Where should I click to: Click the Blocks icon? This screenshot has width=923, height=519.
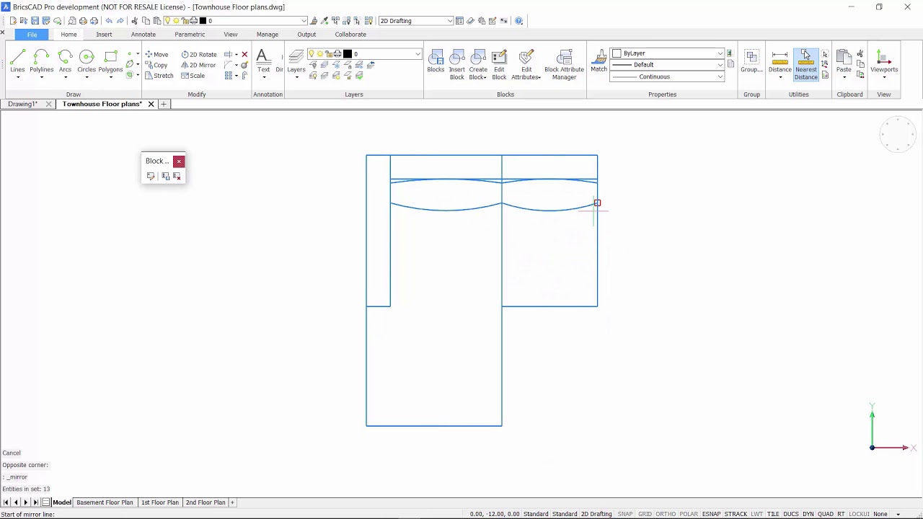[x=436, y=61]
